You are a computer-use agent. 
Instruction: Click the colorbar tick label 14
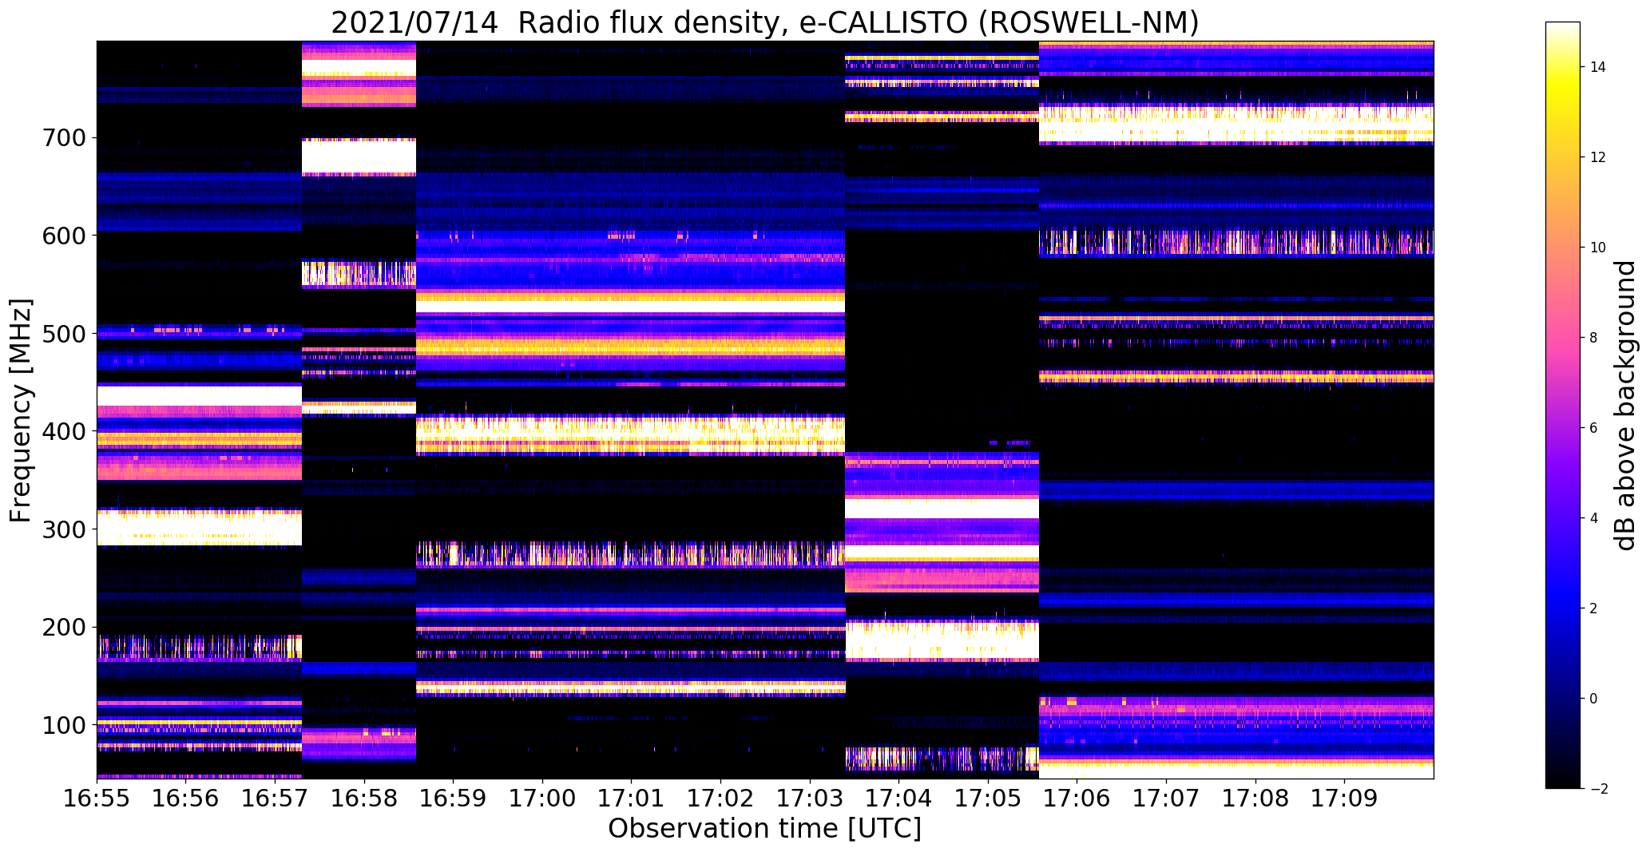pyautogui.click(x=1598, y=67)
